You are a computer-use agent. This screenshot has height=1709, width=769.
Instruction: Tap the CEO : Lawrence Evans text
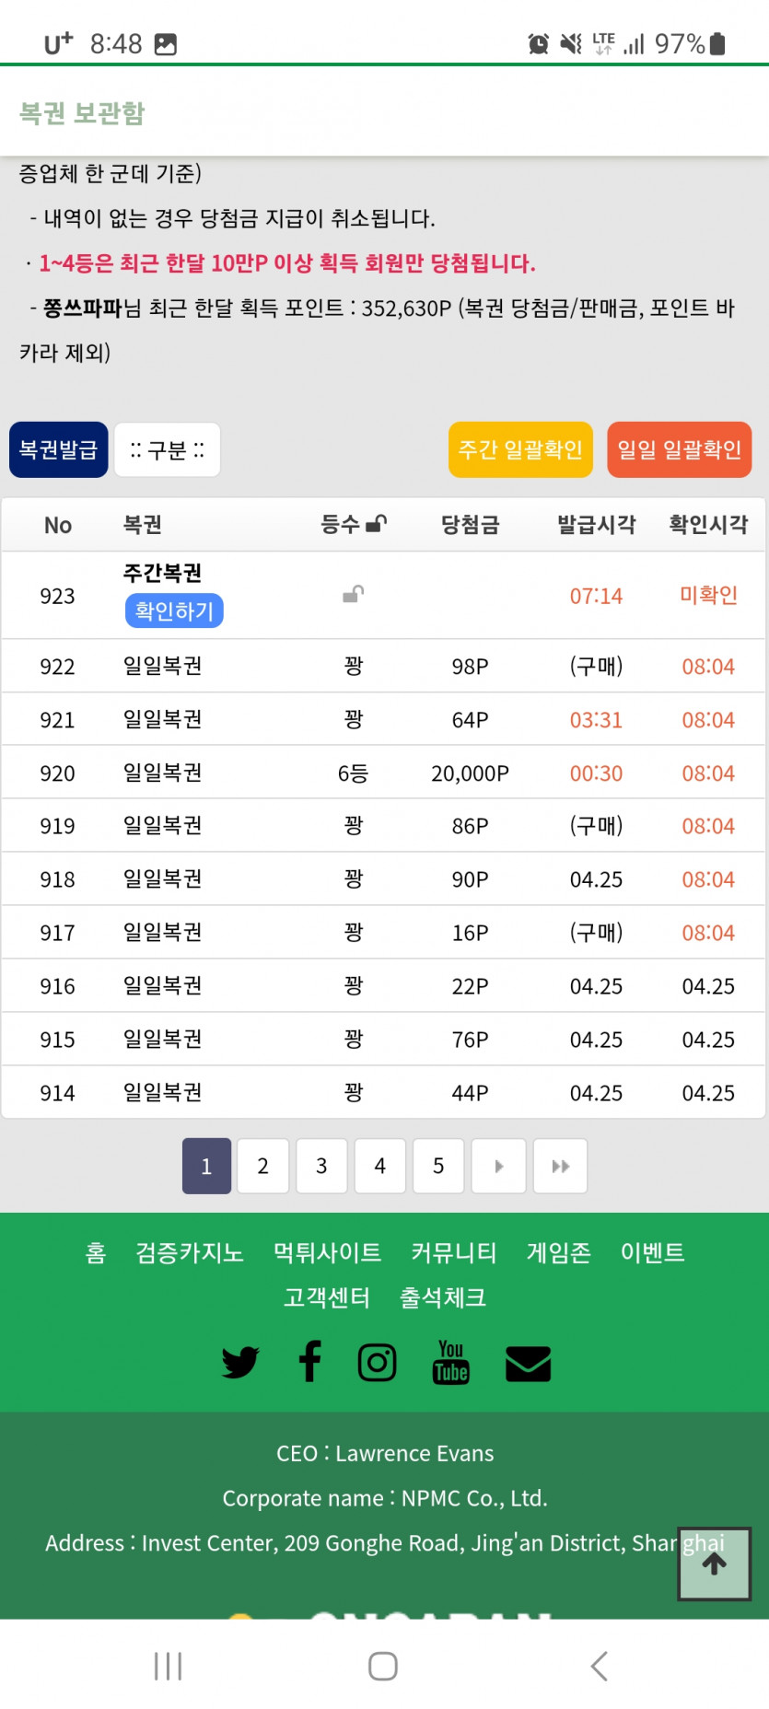click(385, 1453)
